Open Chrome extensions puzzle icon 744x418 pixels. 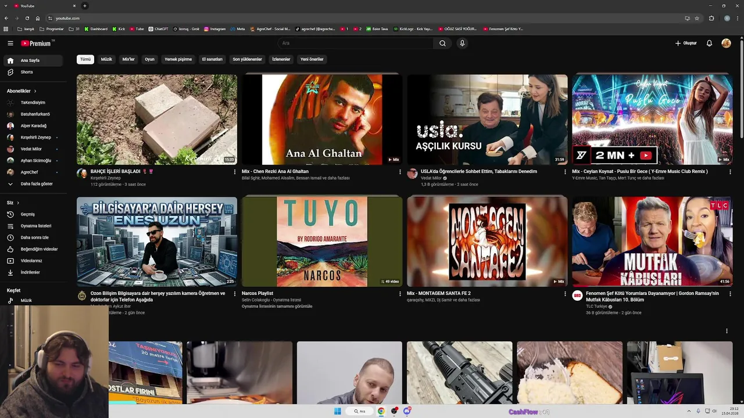point(711,18)
